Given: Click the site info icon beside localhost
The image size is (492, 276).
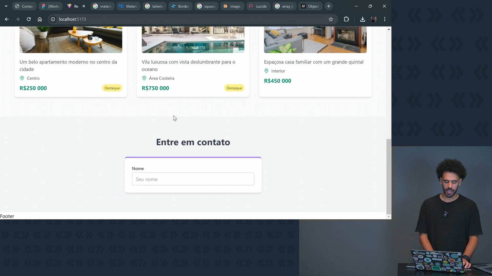Looking at the screenshot, I should click(x=53, y=19).
